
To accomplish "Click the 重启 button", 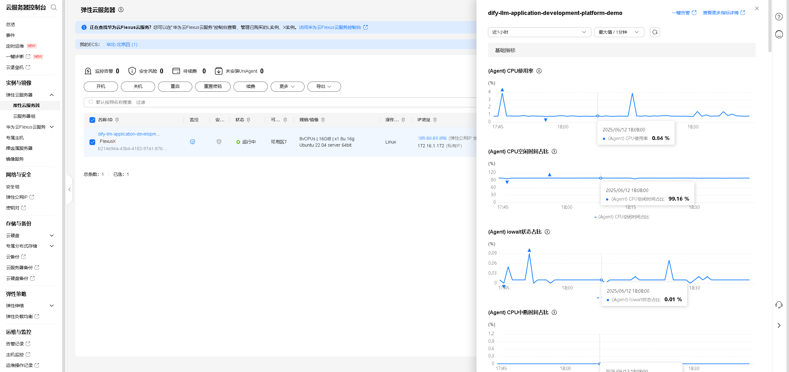I will point(175,86).
